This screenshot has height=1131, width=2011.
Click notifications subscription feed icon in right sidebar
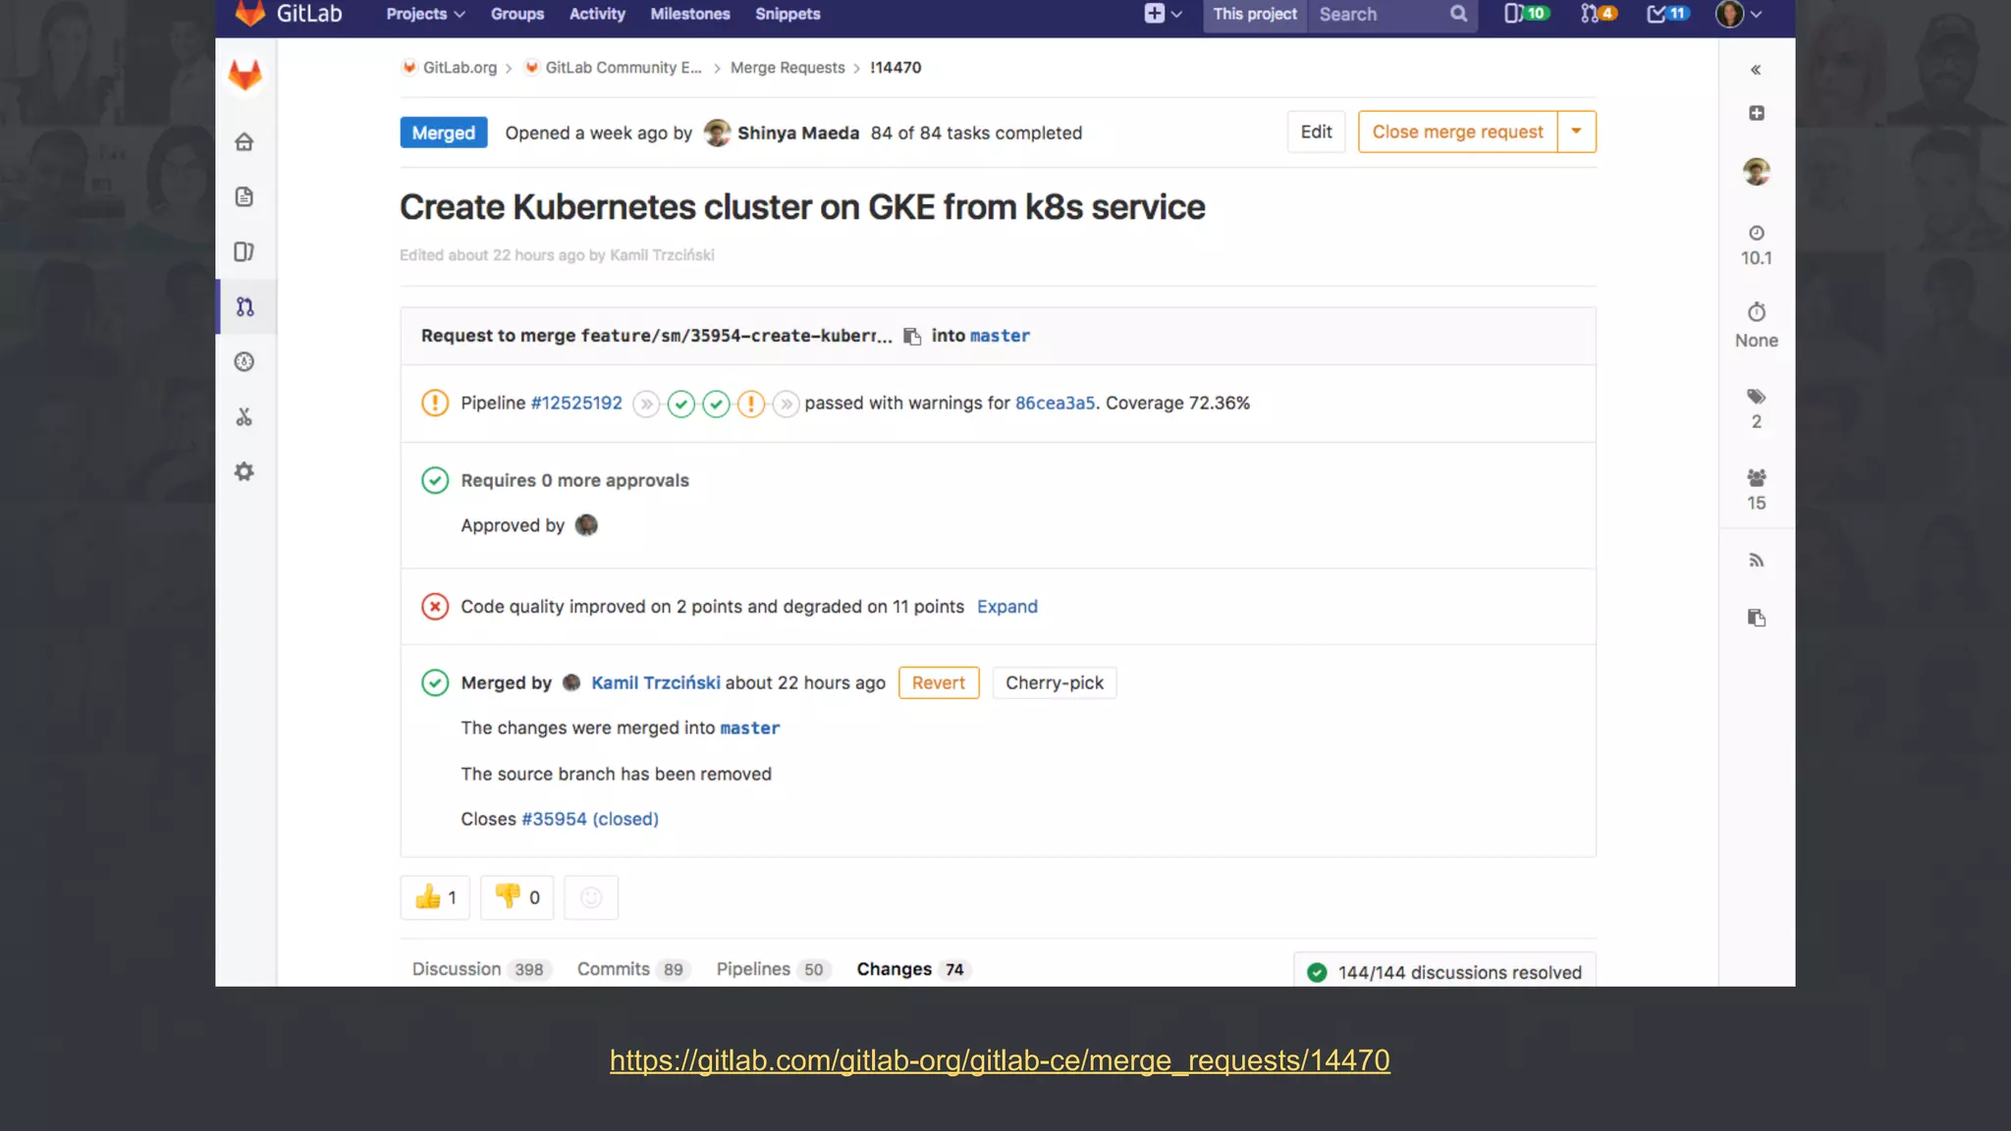click(1757, 561)
